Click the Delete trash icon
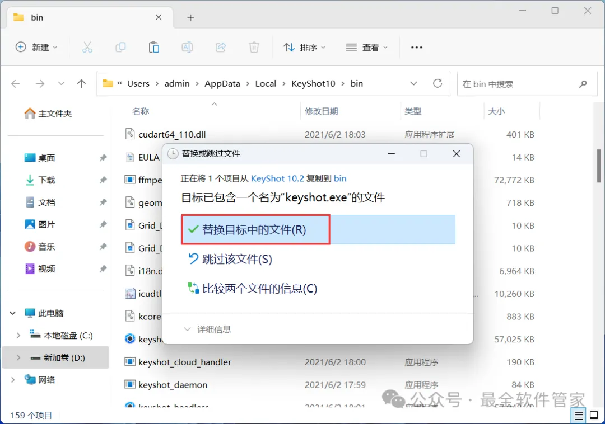Image resolution: width=605 pixels, height=424 pixels. [x=254, y=48]
